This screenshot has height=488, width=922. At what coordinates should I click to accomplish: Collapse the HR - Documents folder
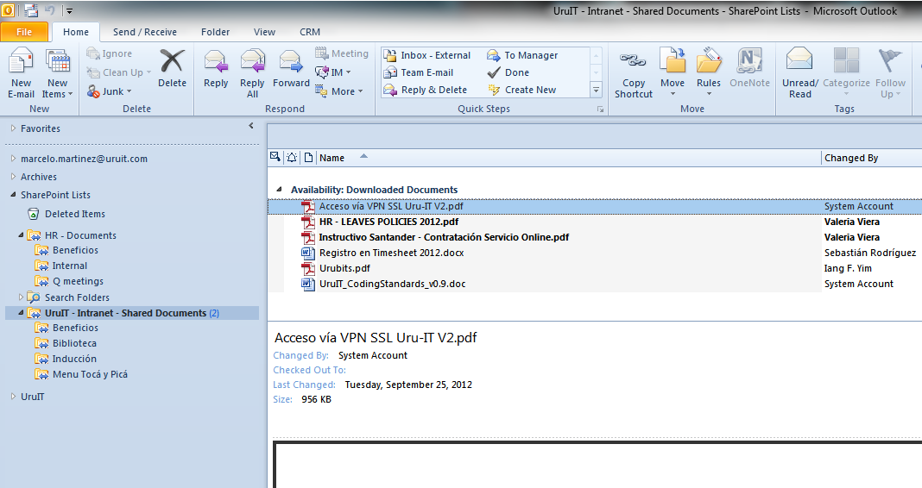(x=22, y=235)
